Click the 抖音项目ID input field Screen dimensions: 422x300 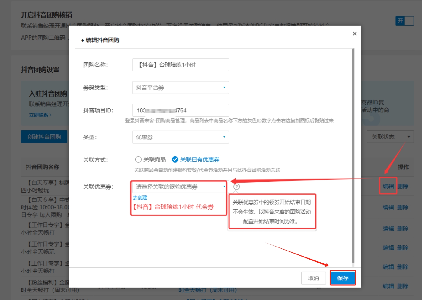181,110
